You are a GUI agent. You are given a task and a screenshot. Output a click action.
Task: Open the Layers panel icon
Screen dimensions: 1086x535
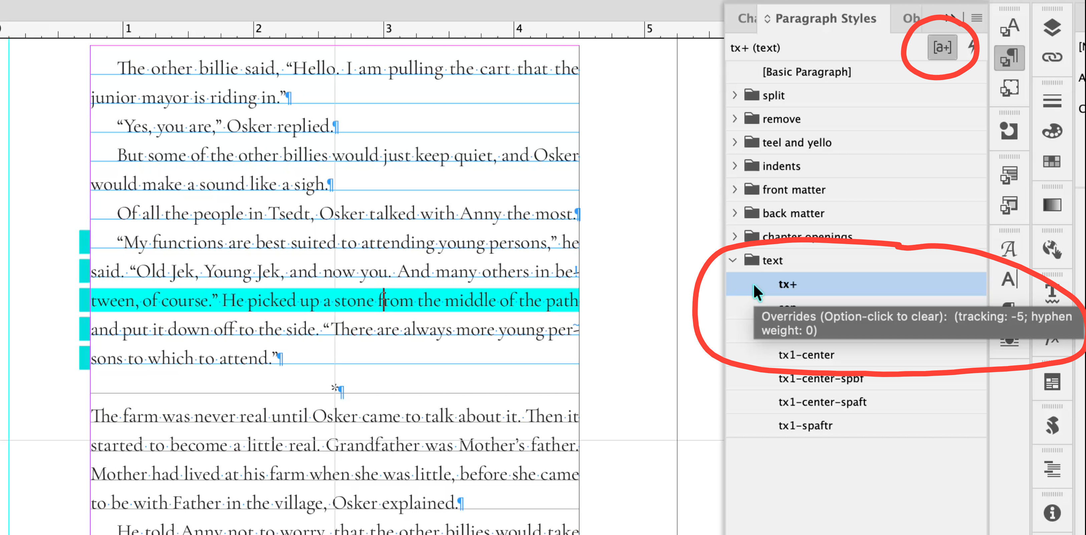coord(1052,28)
